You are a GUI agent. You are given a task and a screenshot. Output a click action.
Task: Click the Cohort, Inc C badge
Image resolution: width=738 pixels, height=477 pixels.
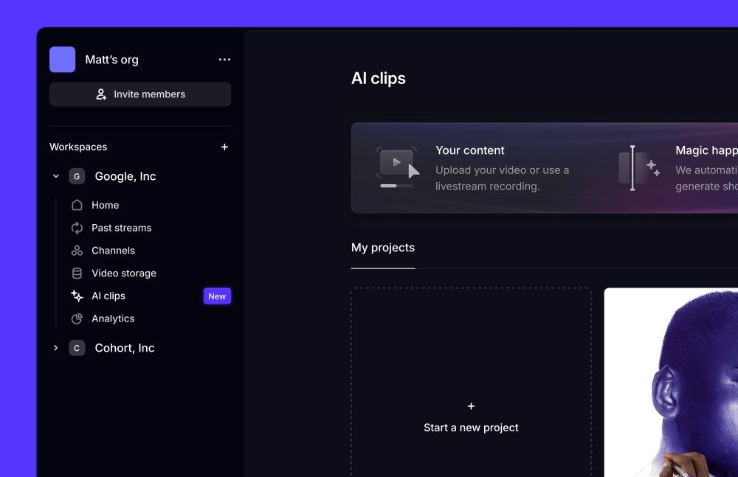77,348
